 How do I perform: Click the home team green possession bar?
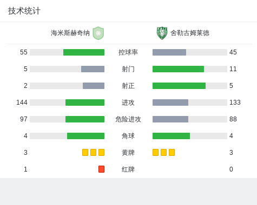pos(84,52)
